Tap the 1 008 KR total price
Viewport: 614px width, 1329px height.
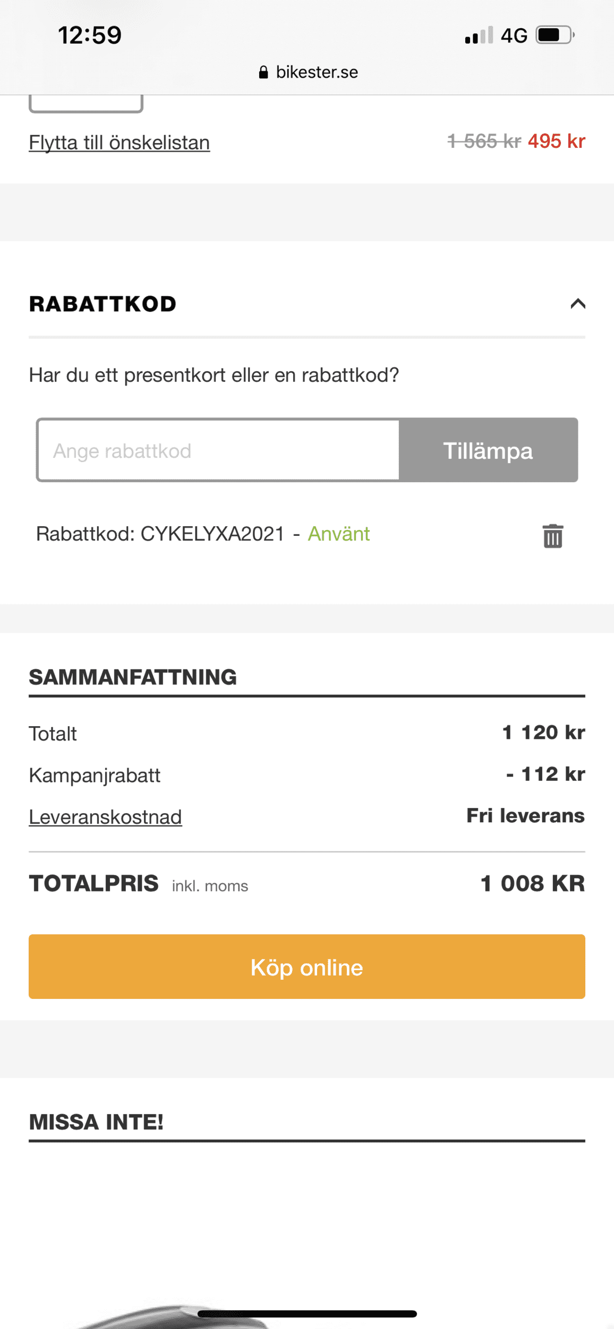click(x=532, y=884)
